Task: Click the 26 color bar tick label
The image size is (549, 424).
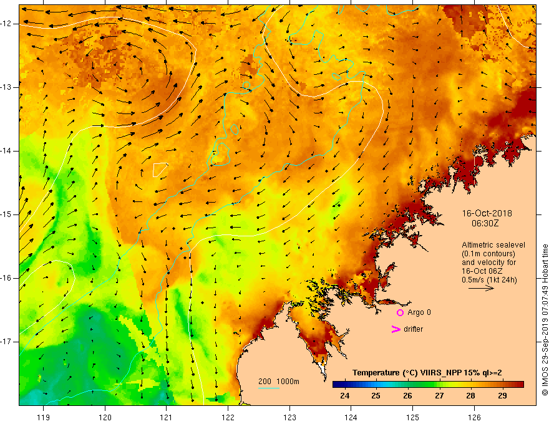Action: pos(407,396)
